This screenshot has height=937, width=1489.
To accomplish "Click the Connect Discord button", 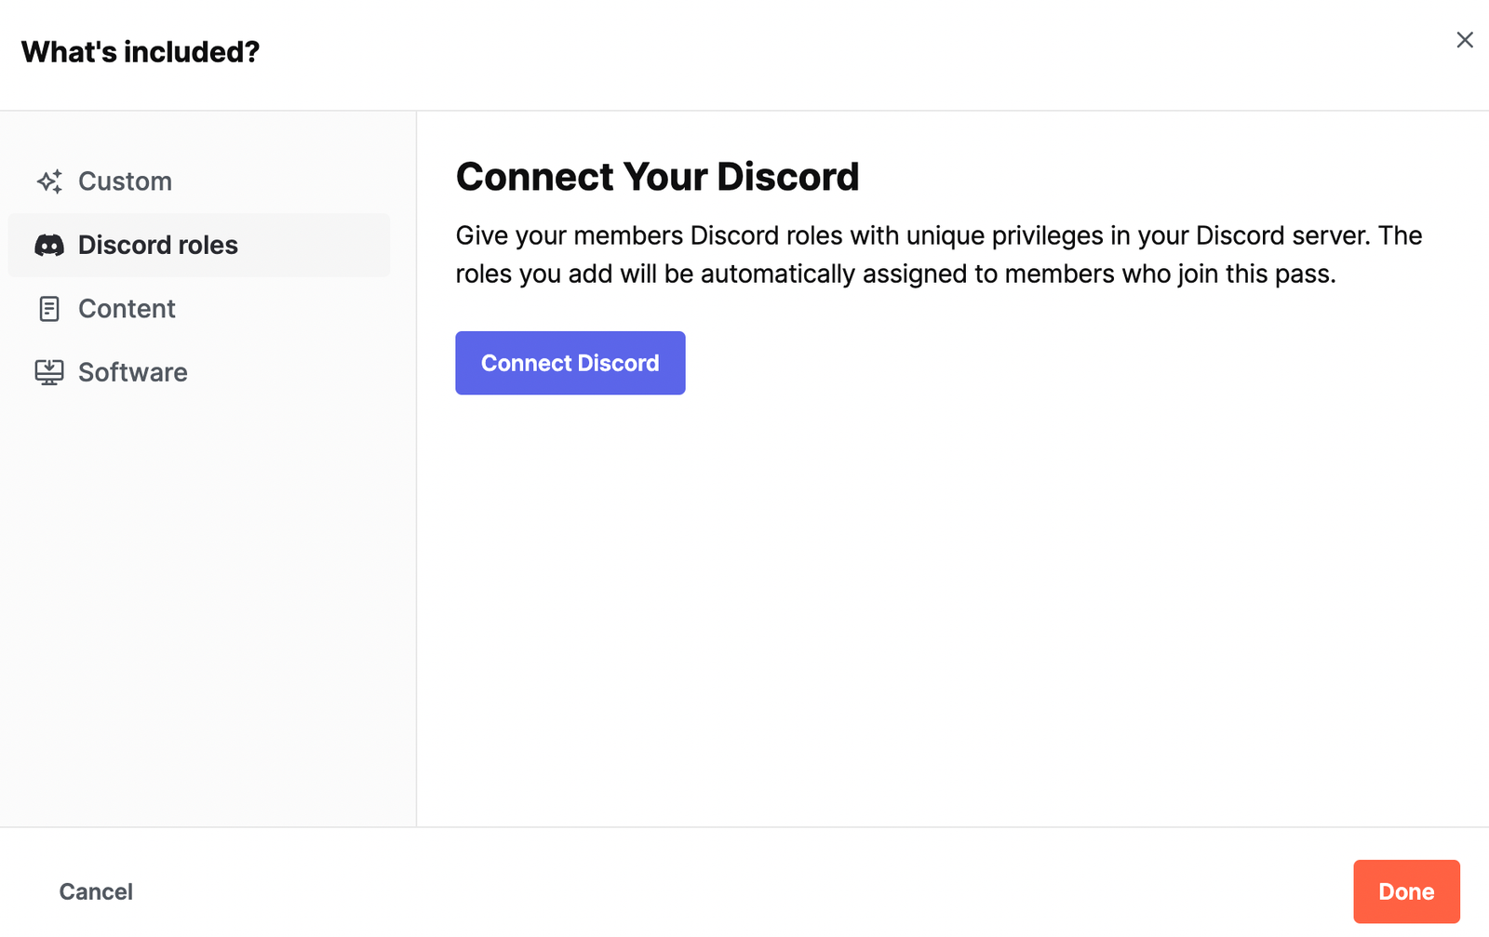I will pos(570,363).
